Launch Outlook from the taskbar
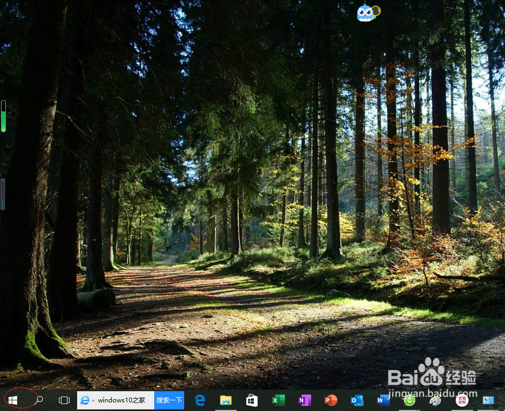 point(357,400)
